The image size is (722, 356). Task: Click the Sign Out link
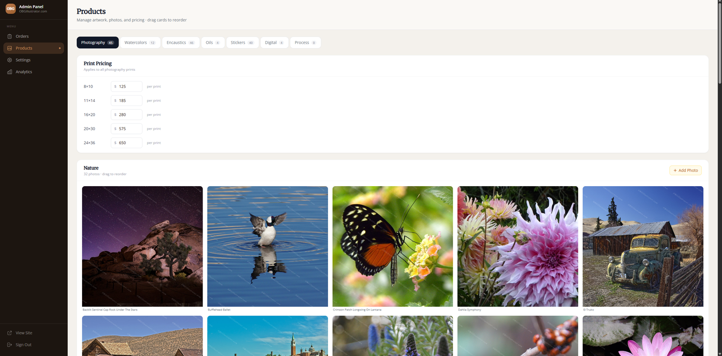coord(33,345)
